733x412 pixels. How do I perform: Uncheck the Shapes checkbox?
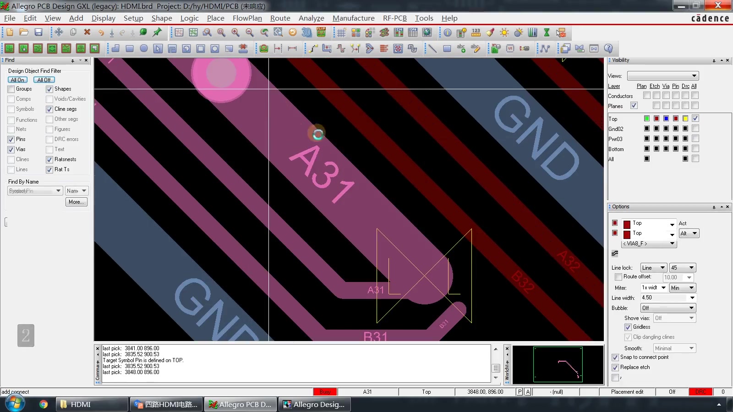pyautogui.click(x=49, y=89)
